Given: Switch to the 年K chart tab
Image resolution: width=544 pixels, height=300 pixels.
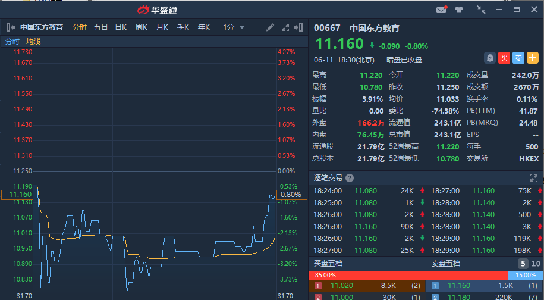Looking at the screenshot, I should point(204,27).
